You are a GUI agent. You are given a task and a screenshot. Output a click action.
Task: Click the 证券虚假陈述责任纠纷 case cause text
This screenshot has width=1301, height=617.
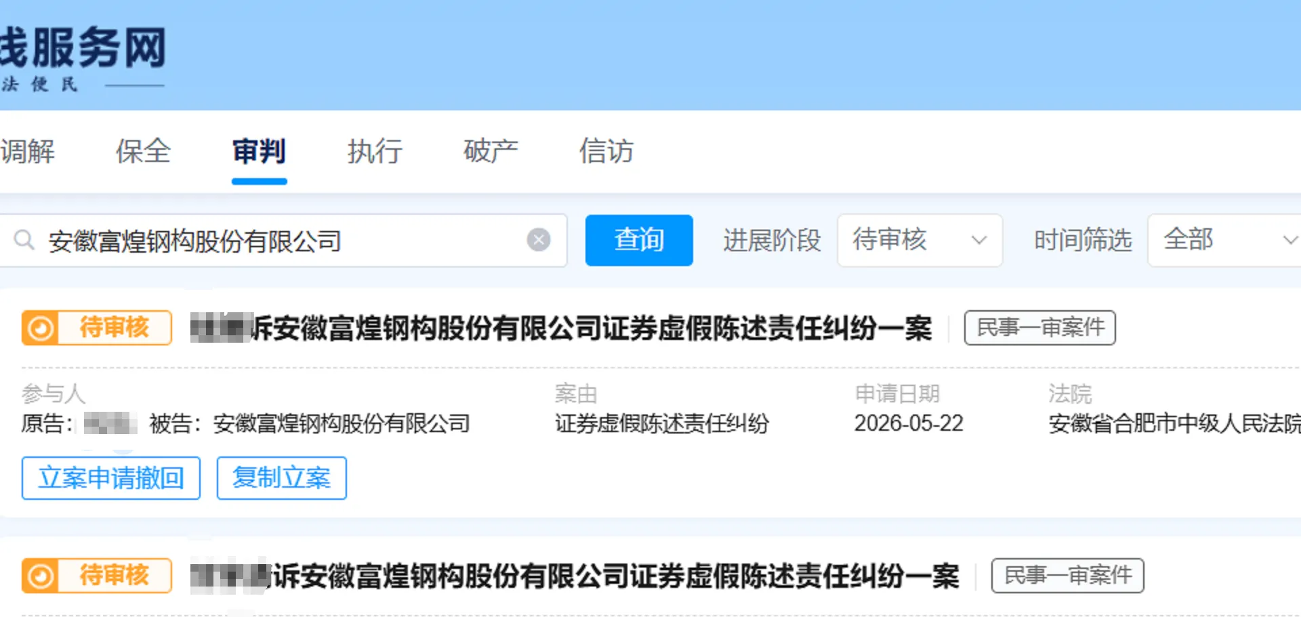pyautogui.click(x=662, y=423)
